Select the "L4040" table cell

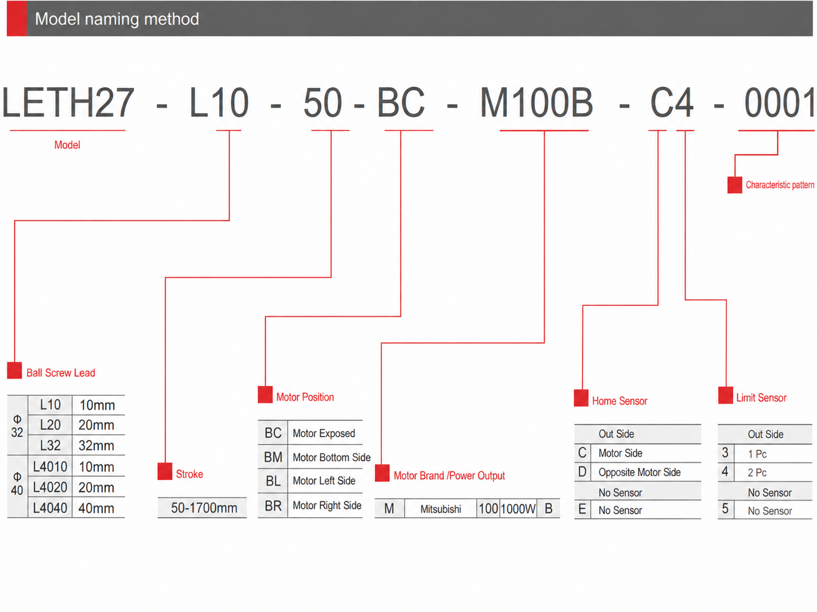tap(50, 508)
